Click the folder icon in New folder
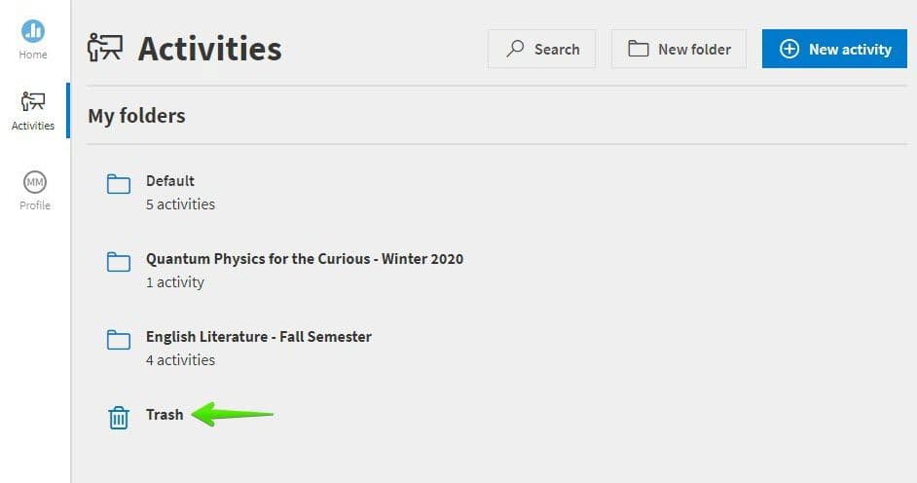 tap(639, 49)
